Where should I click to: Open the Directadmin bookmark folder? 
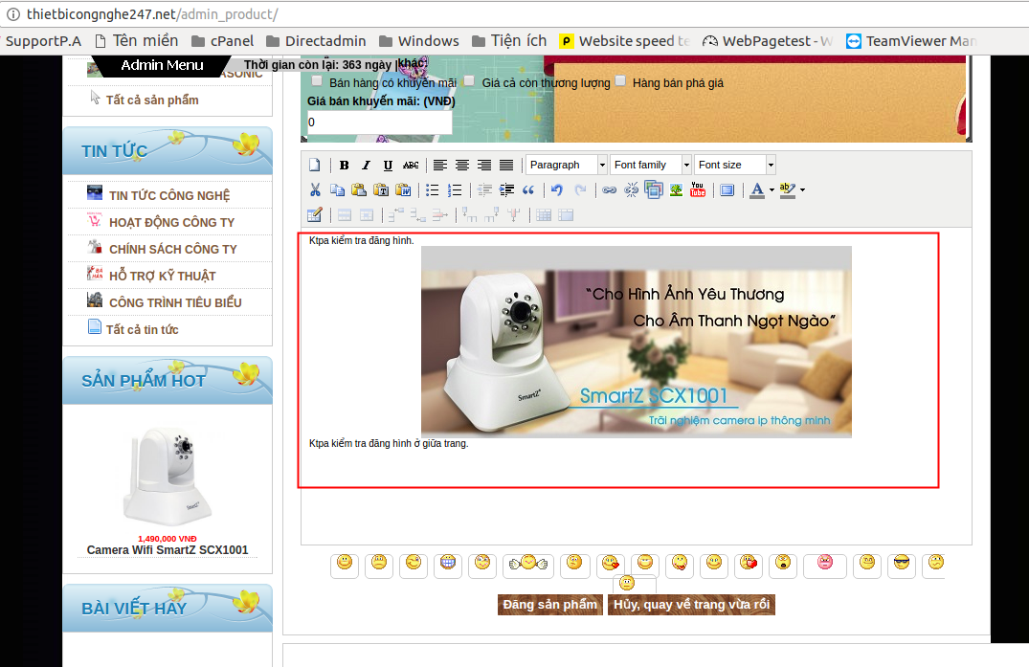pyautogui.click(x=316, y=41)
